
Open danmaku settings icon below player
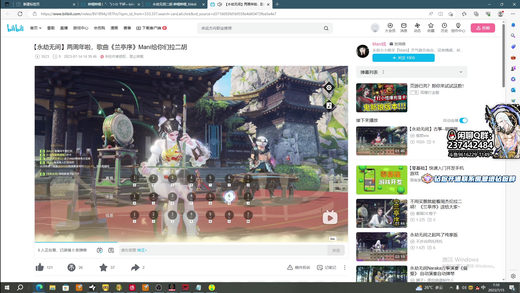click(111, 250)
